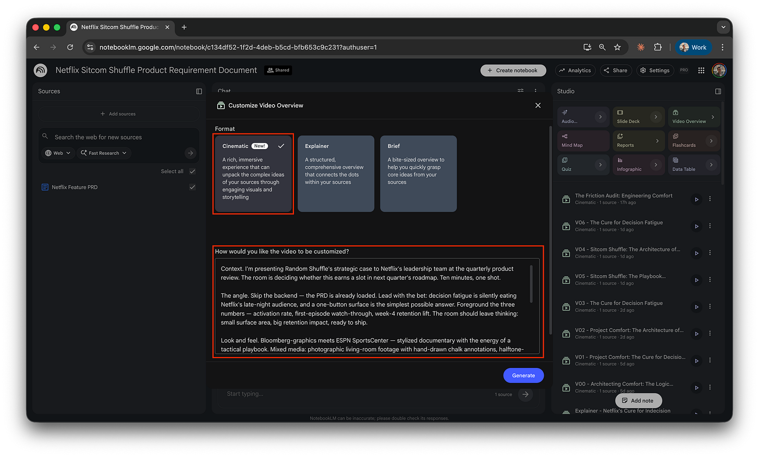
Task: Open the Chrome extensions puzzle icon
Action: [658, 47]
